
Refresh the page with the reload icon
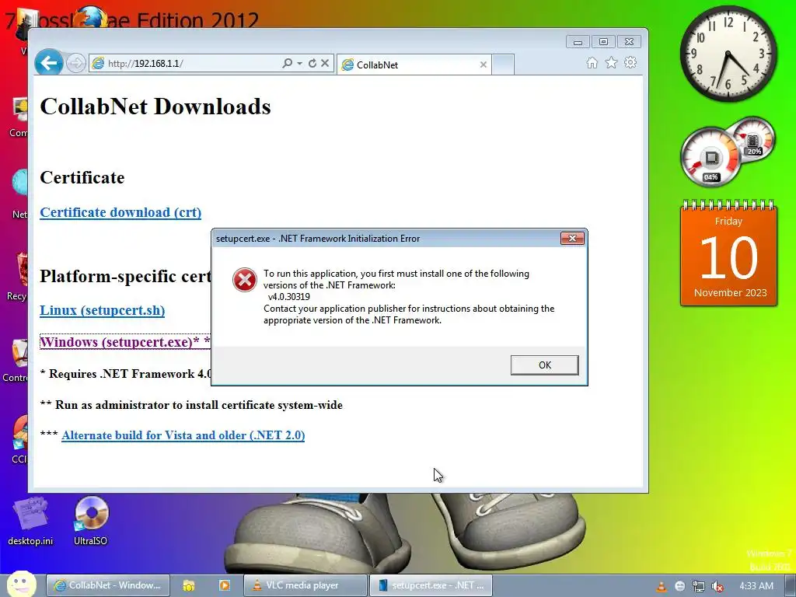[x=312, y=63]
